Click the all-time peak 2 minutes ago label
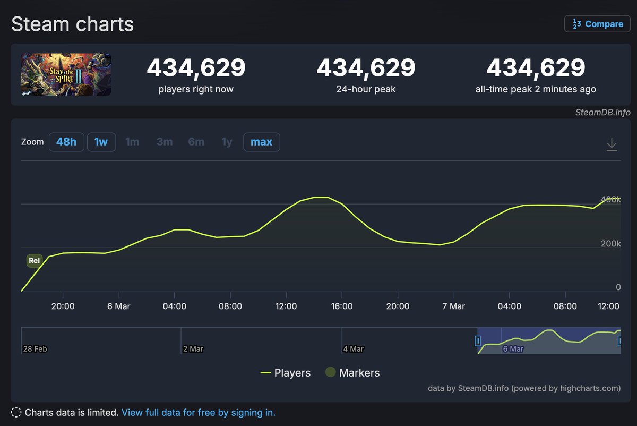 (536, 89)
